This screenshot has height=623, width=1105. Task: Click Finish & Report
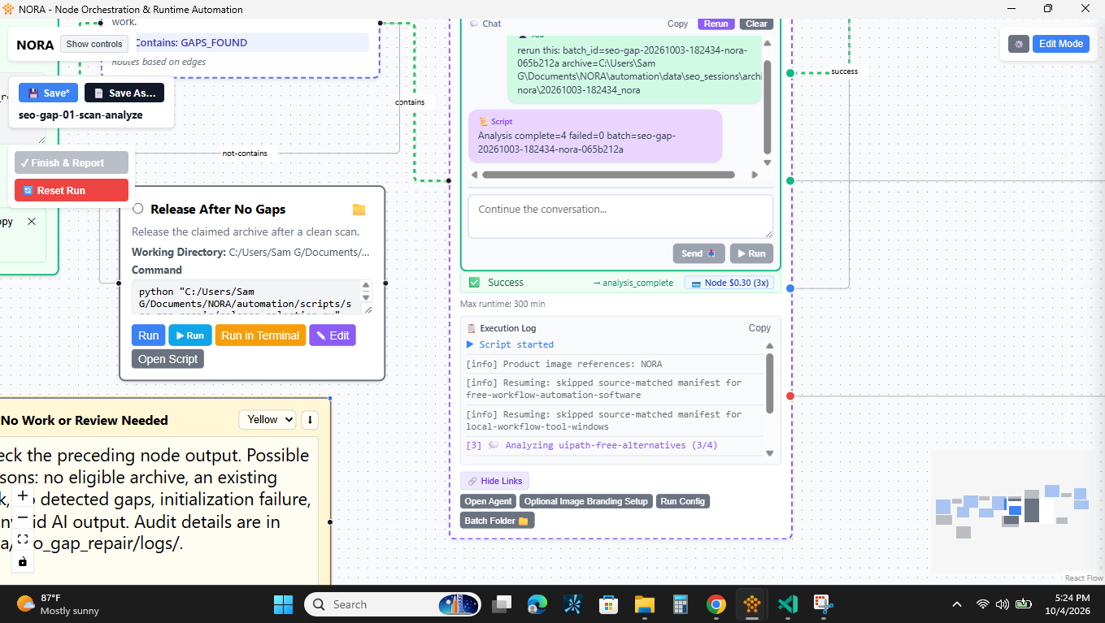click(x=72, y=162)
